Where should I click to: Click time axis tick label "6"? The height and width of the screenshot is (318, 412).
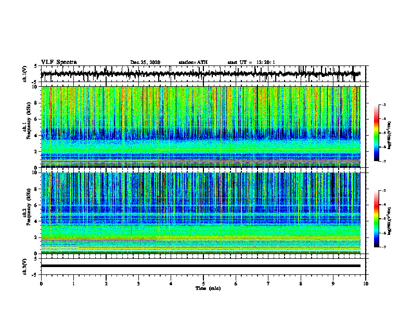pos(236,284)
